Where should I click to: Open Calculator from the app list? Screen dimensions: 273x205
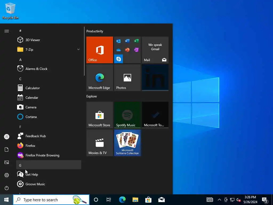(x=49, y=88)
